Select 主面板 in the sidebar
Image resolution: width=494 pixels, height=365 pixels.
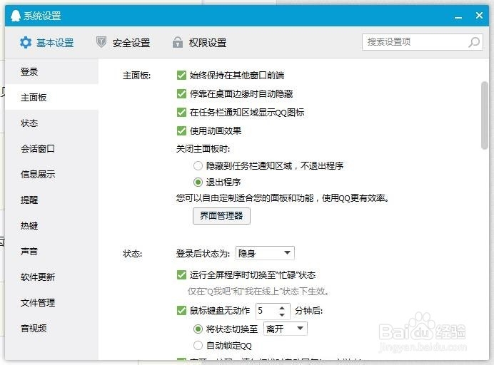tap(51, 97)
